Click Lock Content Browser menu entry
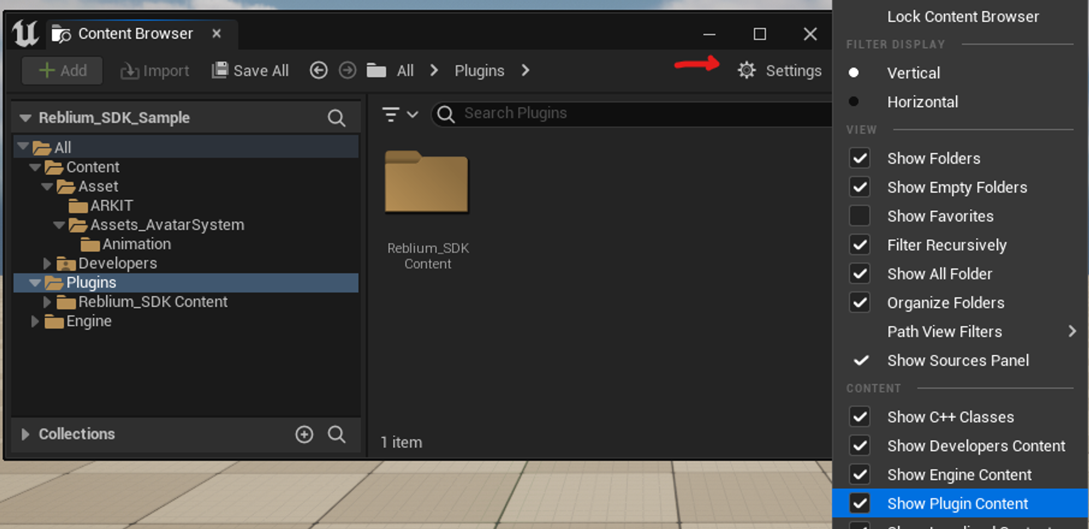Image resolution: width=1089 pixels, height=529 pixels. [x=963, y=17]
